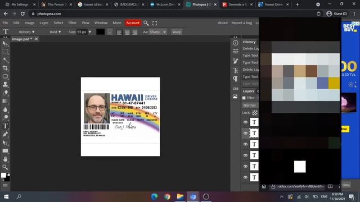The height and width of the screenshot is (202, 360).
Task: Toggle fullscreen mode icon
Action: [155, 23]
